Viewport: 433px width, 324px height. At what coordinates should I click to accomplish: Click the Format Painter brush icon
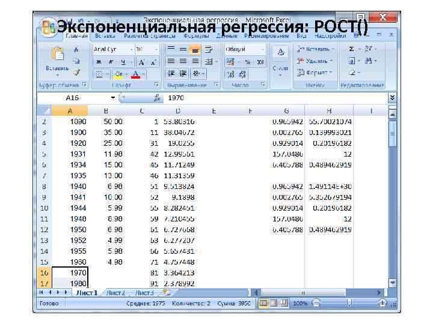(76, 73)
